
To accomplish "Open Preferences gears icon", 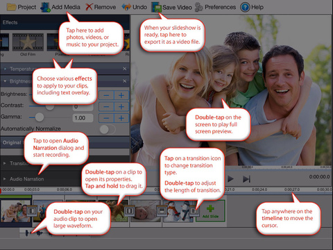I will point(198,7).
